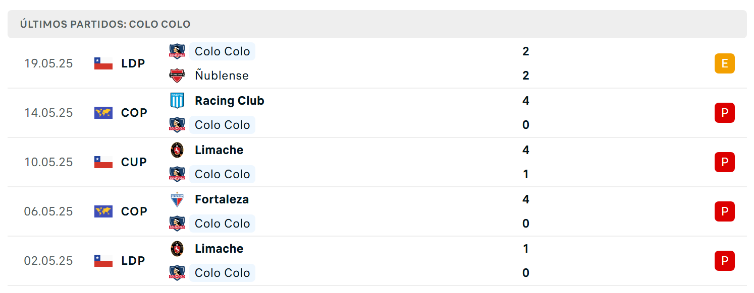This screenshot has height=293, width=754.
Task: Click the Ñublense team crest
Action: click(x=177, y=76)
